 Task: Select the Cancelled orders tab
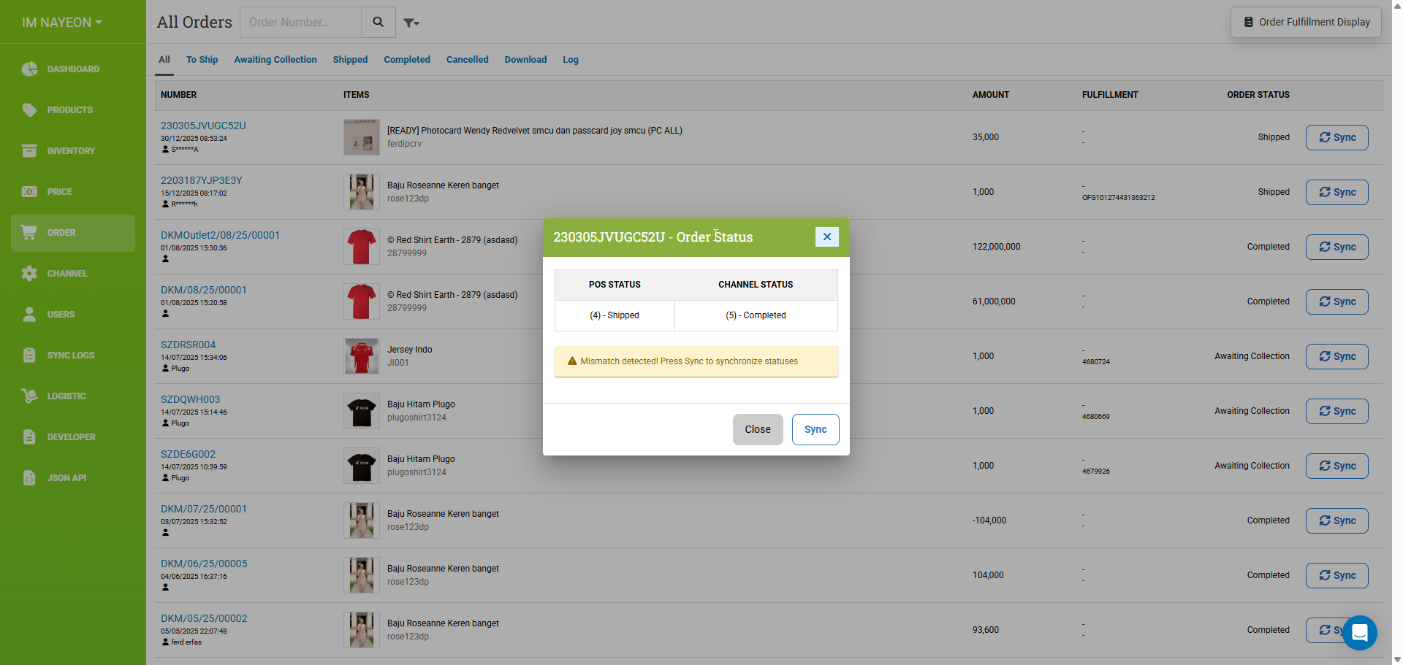coord(467,60)
